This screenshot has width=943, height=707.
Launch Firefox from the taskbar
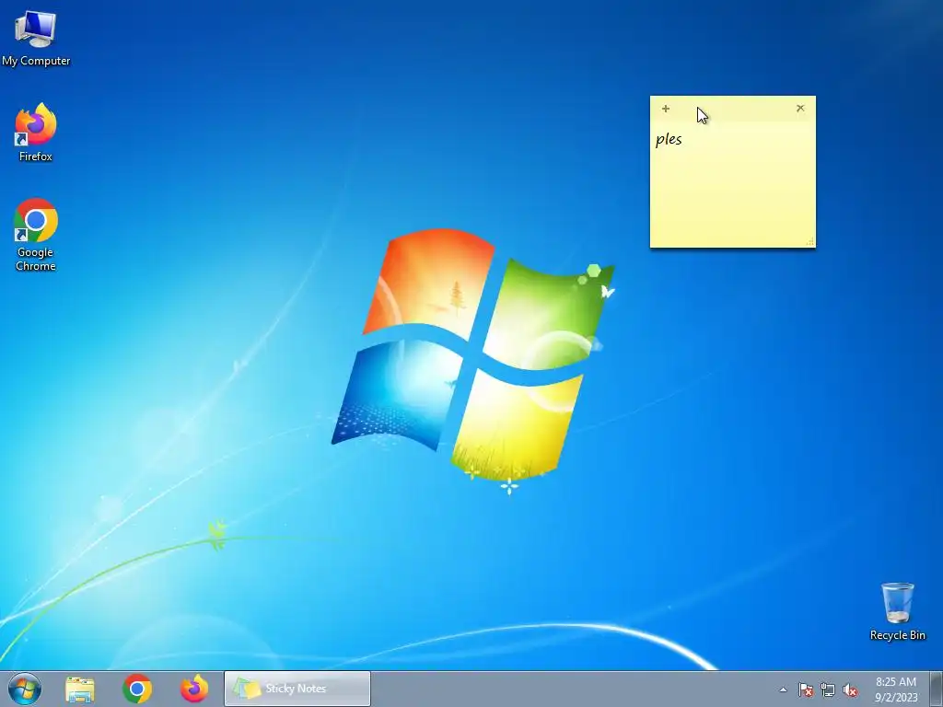(194, 689)
